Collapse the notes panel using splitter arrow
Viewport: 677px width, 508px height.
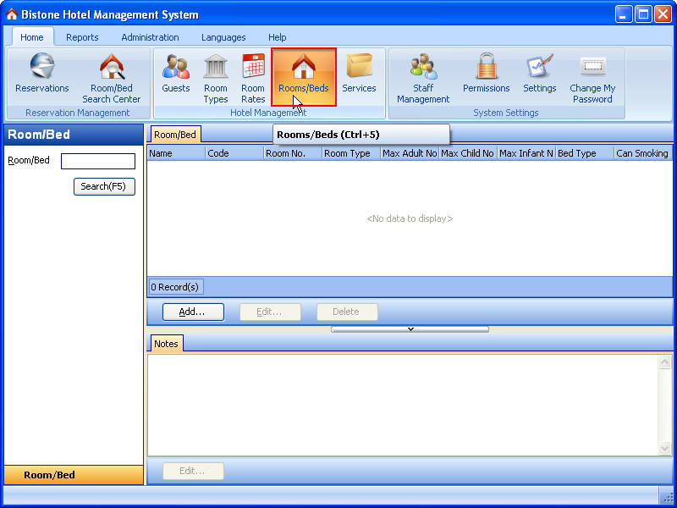(410, 329)
